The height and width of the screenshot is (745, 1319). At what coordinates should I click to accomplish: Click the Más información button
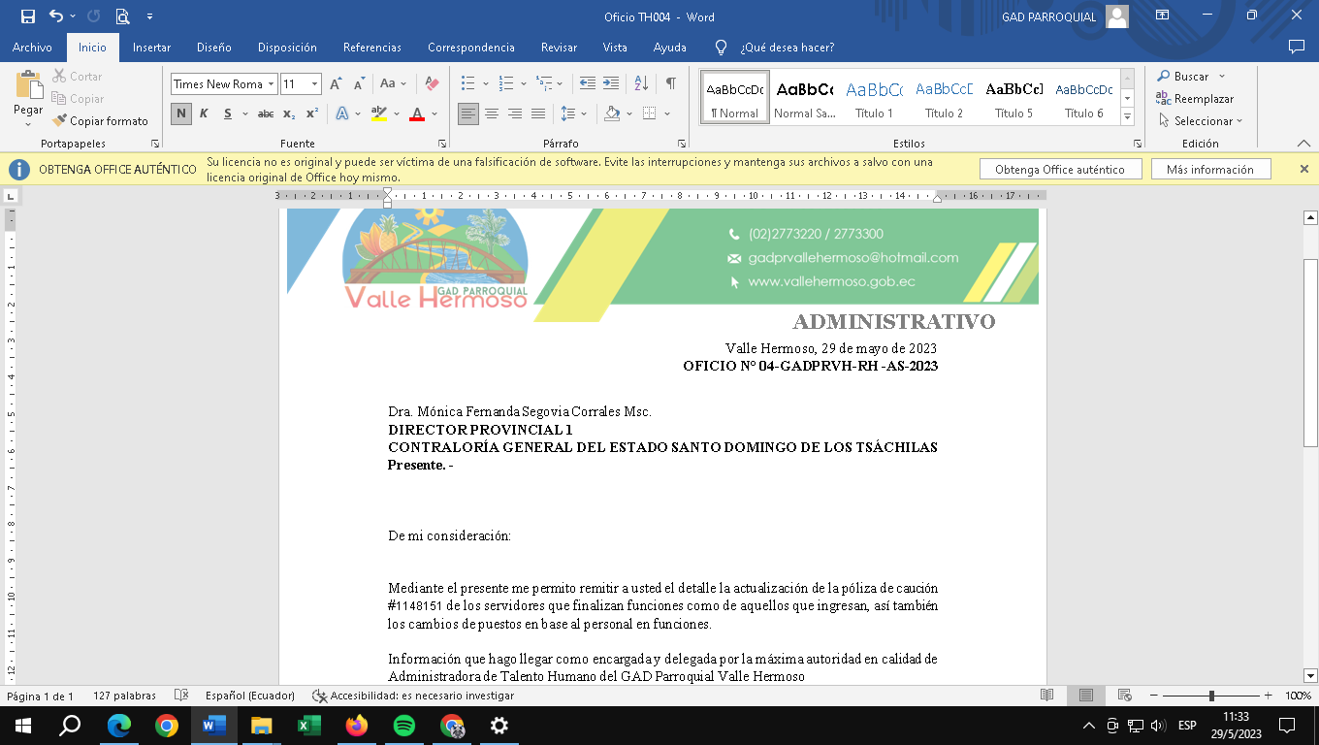click(1209, 169)
